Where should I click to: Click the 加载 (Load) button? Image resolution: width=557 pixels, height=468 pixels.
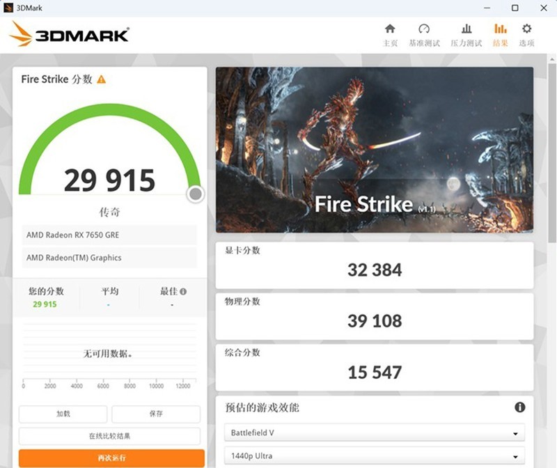pyautogui.click(x=63, y=414)
